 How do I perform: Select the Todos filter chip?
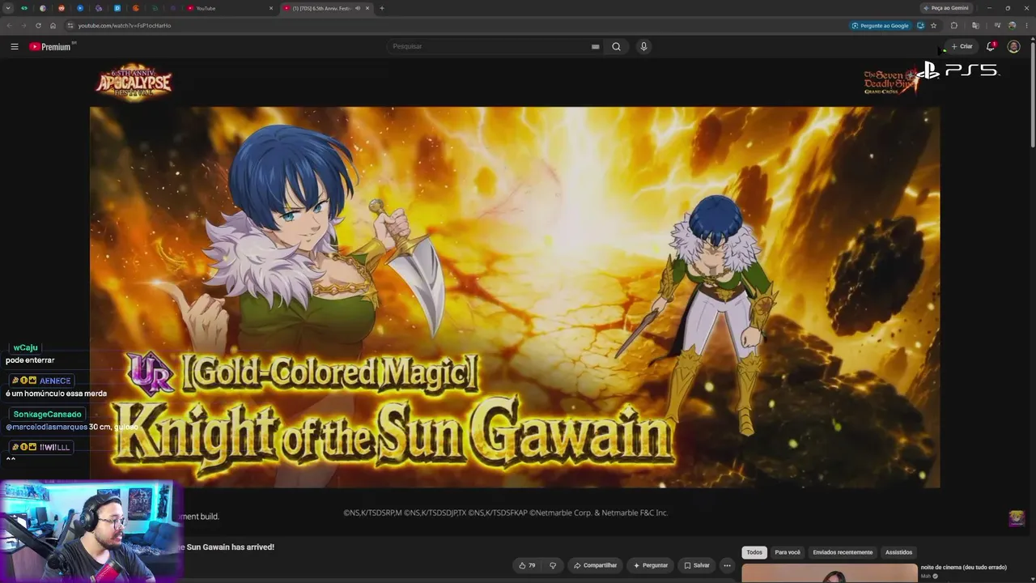coord(754,552)
